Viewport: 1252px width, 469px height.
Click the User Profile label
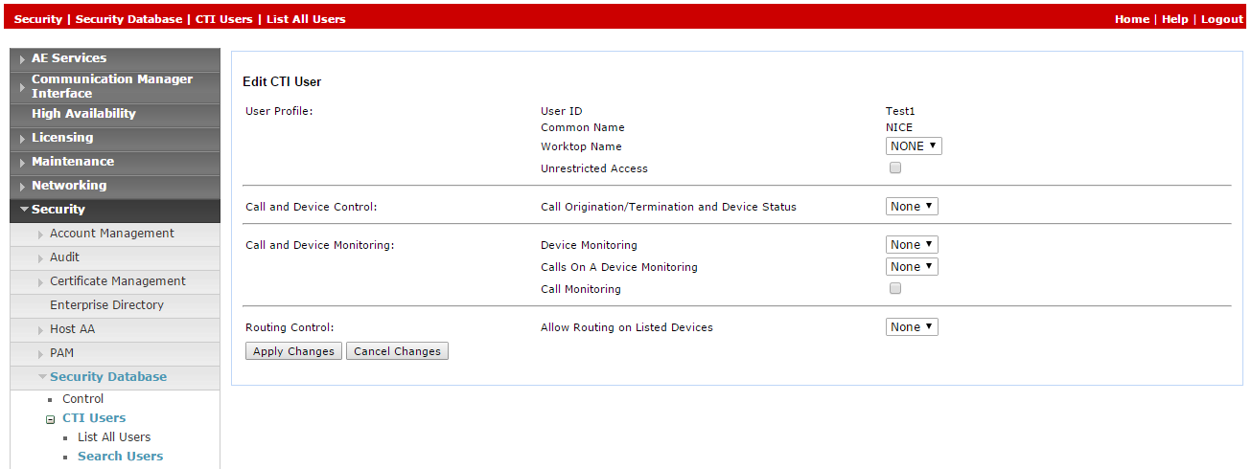pyautogui.click(x=279, y=111)
